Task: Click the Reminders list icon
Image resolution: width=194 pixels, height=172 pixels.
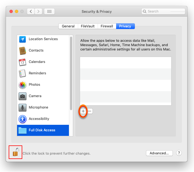Action: 23,73
